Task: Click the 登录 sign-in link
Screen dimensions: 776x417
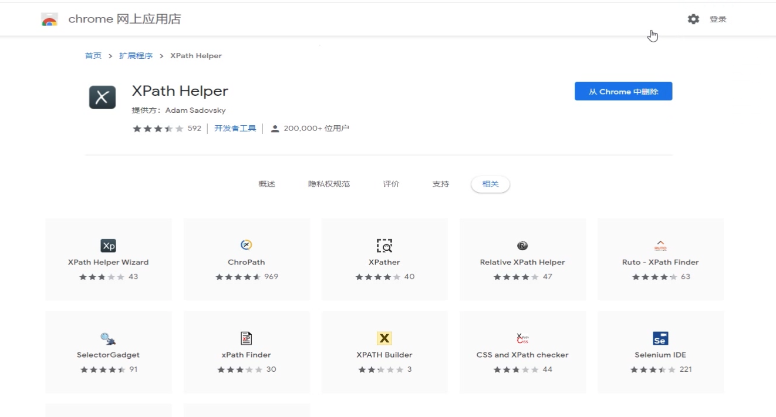Action: coord(719,18)
